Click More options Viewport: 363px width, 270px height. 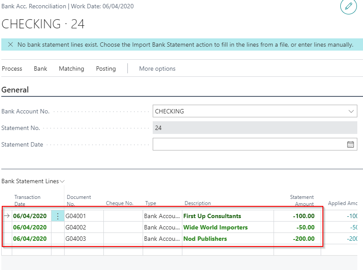[x=157, y=68]
